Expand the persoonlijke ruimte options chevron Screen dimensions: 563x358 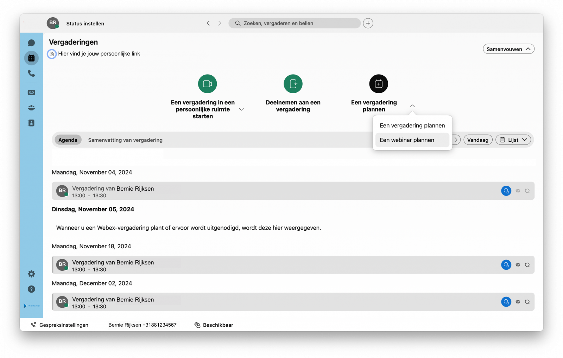point(241,109)
